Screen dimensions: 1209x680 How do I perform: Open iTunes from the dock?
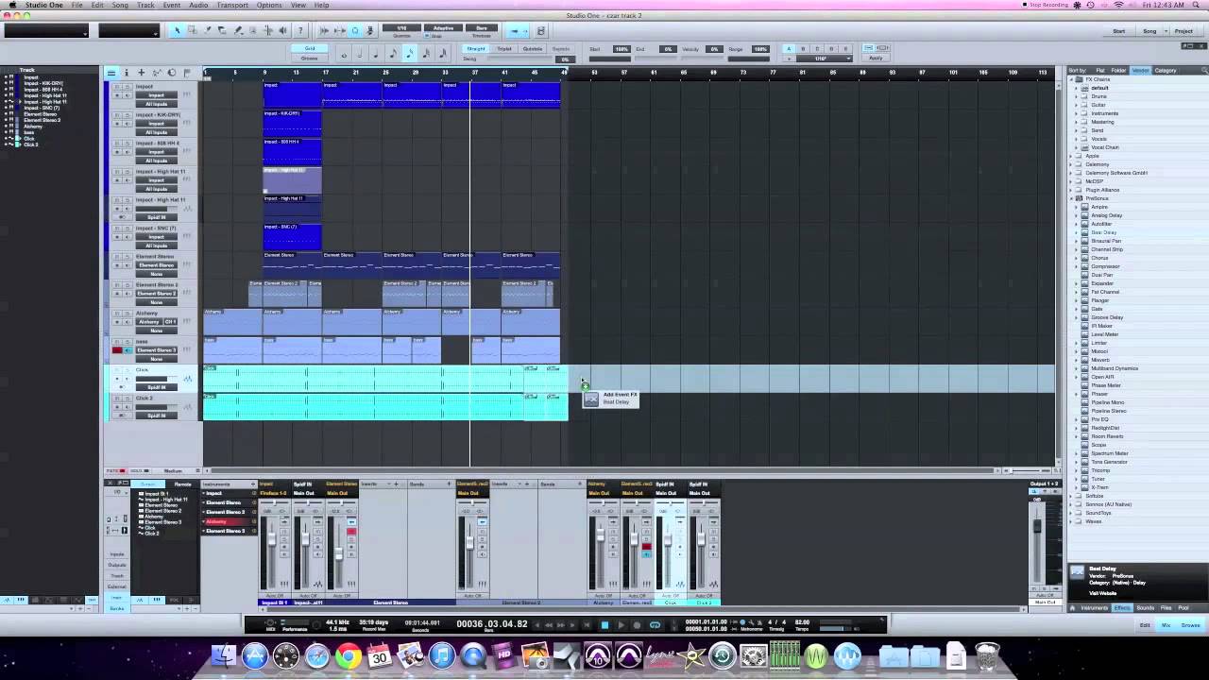(441, 655)
